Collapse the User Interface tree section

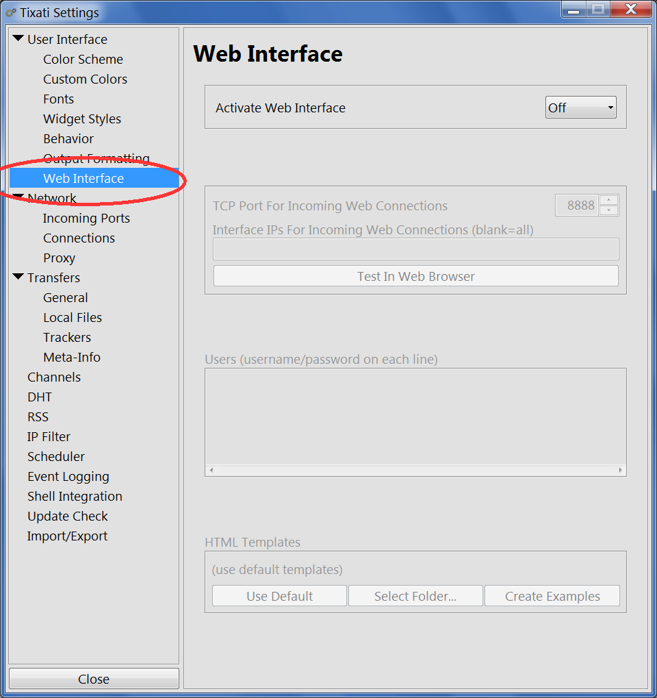pos(18,39)
